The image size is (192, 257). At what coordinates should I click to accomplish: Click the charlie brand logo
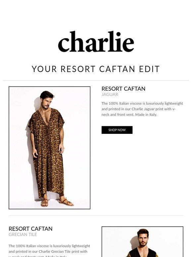(96, 42)
